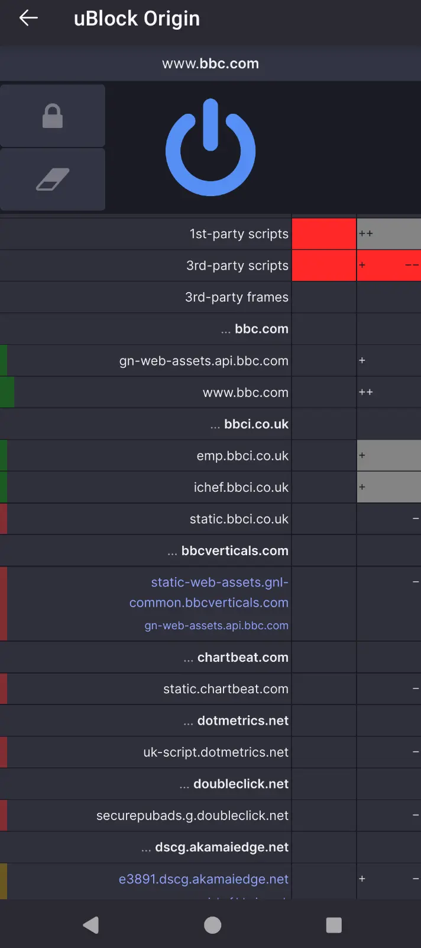Screen dimensions: 421x948
Task: Click local rule cell for static.bbci.co.uk
Action: [389, 519]
